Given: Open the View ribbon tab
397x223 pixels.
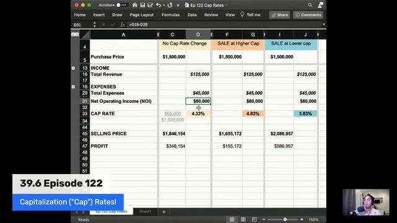Looking at the screenshot, I should (x=230, y=15).
